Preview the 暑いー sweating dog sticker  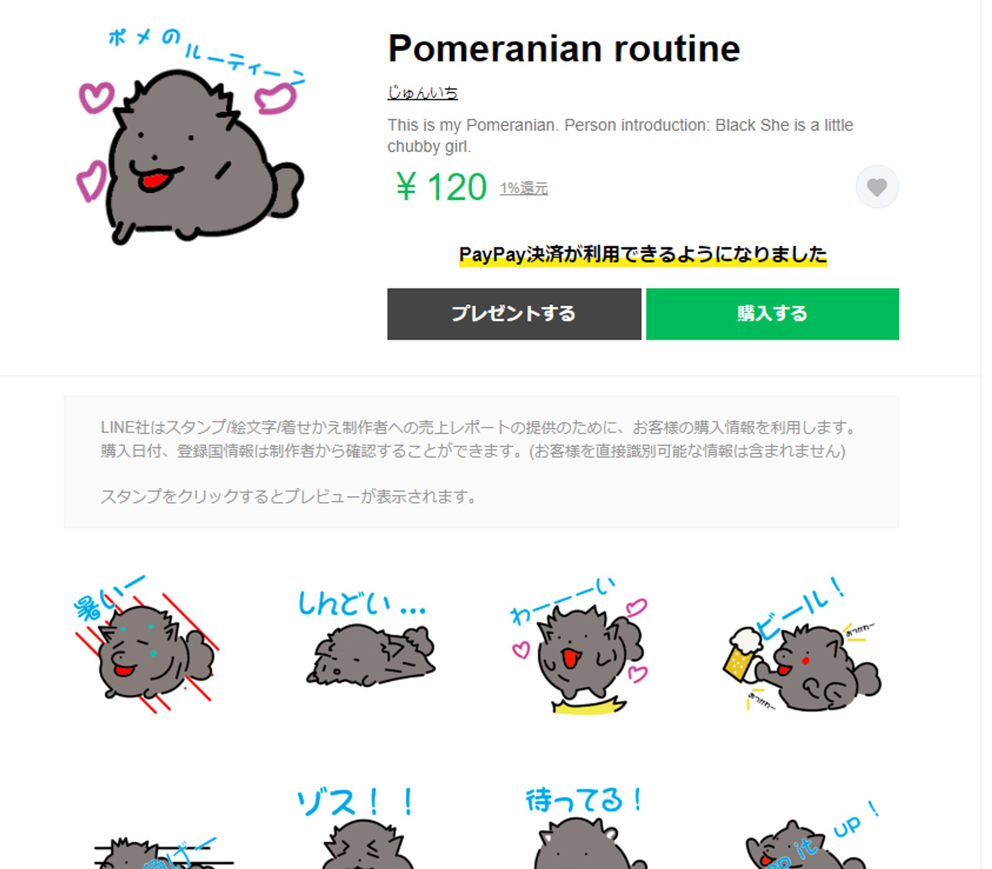click(147, 644)
